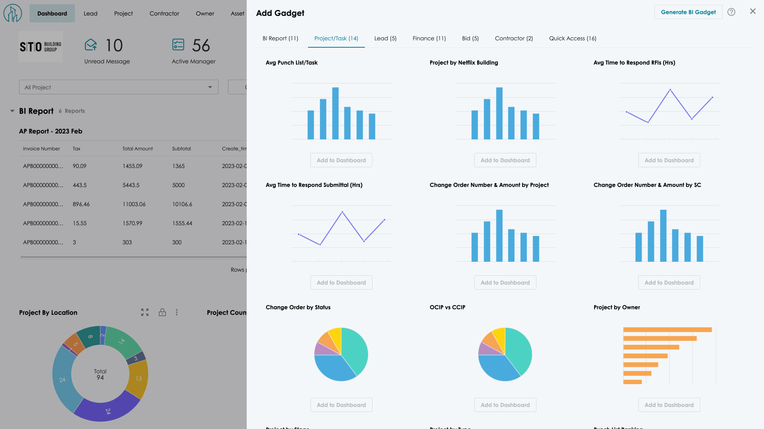Expand Project By Location to fullscreen

(x=145, y=313)
